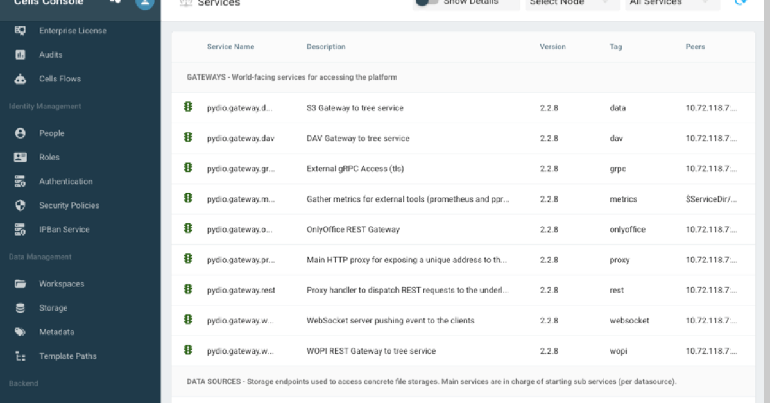This screenshot has height=403, width=770.
Task: Click status icon of OnlyOffice REST Gateway row
Action: pos(188,228)
